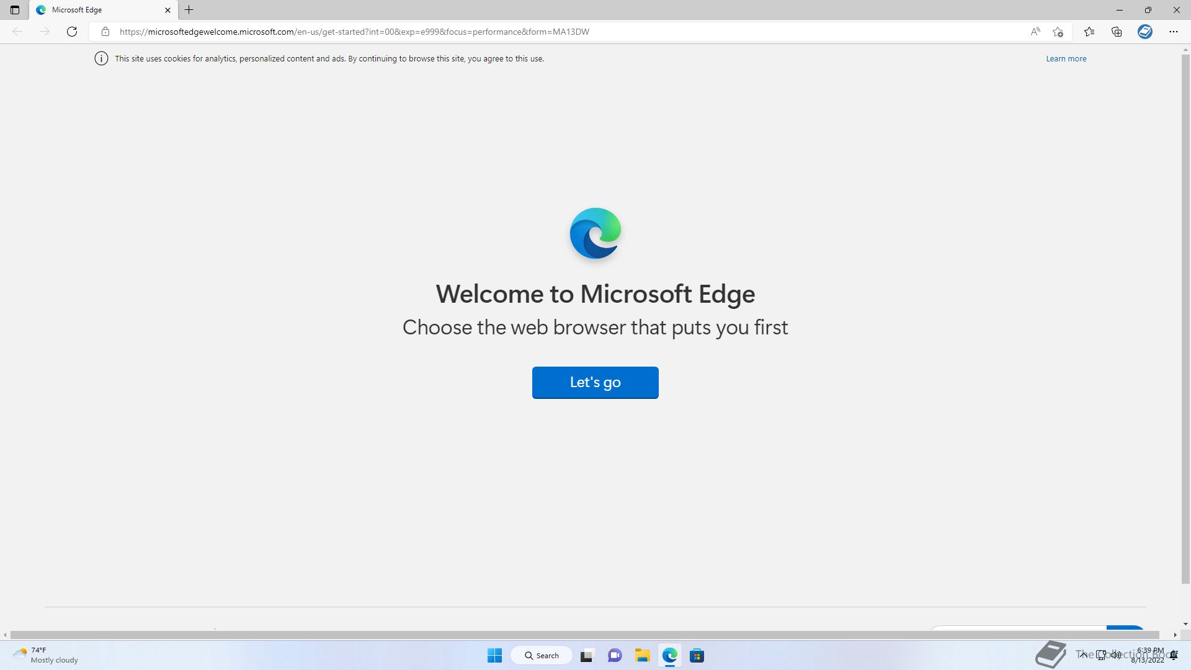Open Task View in taskbar
This screenshot has height=670, width=1191.
tap(587, 656)
